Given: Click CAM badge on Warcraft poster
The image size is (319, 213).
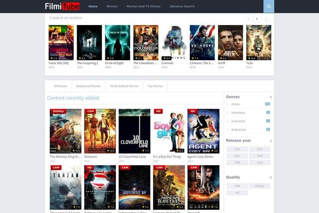Looking at the screenshot, I should pyautogui.click(x=194, y=168).
